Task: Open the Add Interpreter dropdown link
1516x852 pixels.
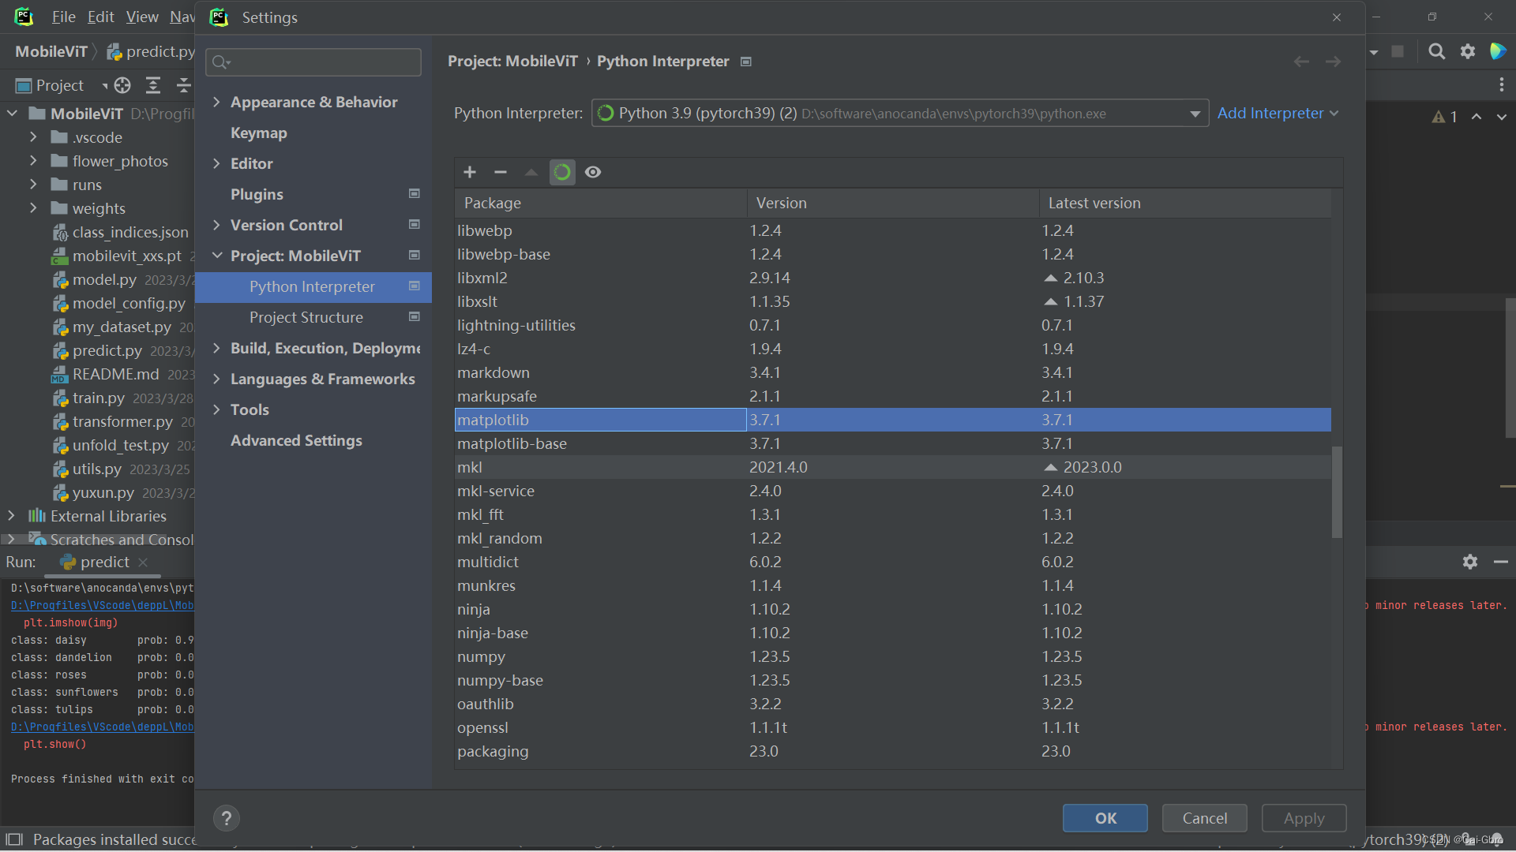Action: point(1278,114)
